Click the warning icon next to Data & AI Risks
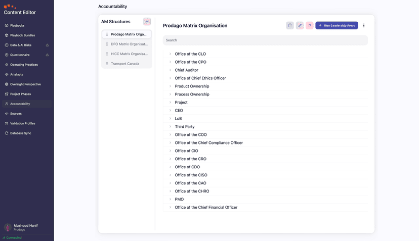Screen dimensions: 419x241 click(x=48, y=45)
